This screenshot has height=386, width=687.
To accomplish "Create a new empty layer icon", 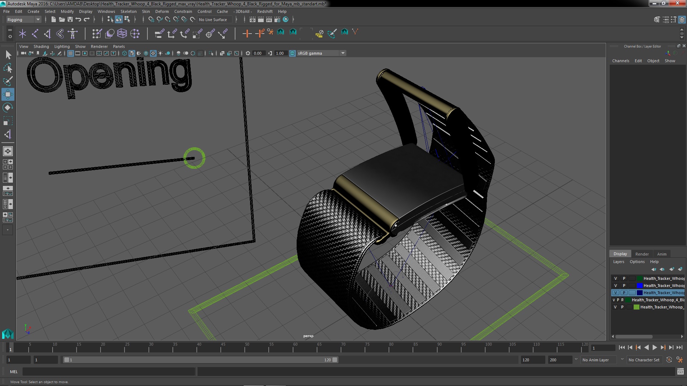I will (671, 269).
